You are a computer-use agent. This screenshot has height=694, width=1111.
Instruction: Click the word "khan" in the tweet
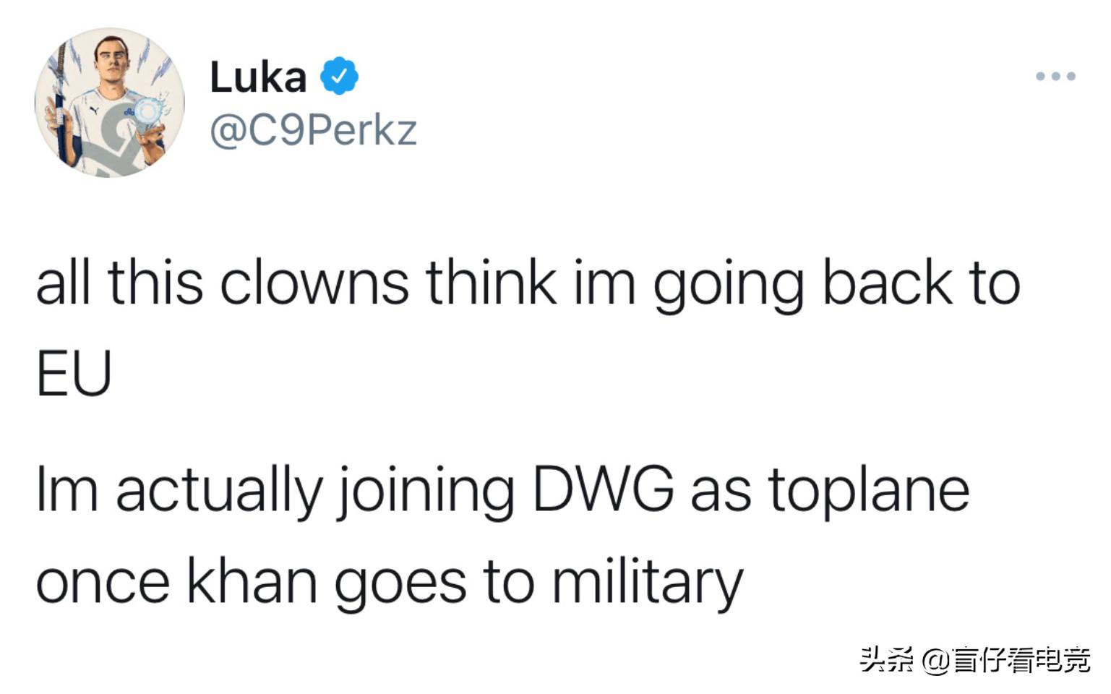point(252,582)
